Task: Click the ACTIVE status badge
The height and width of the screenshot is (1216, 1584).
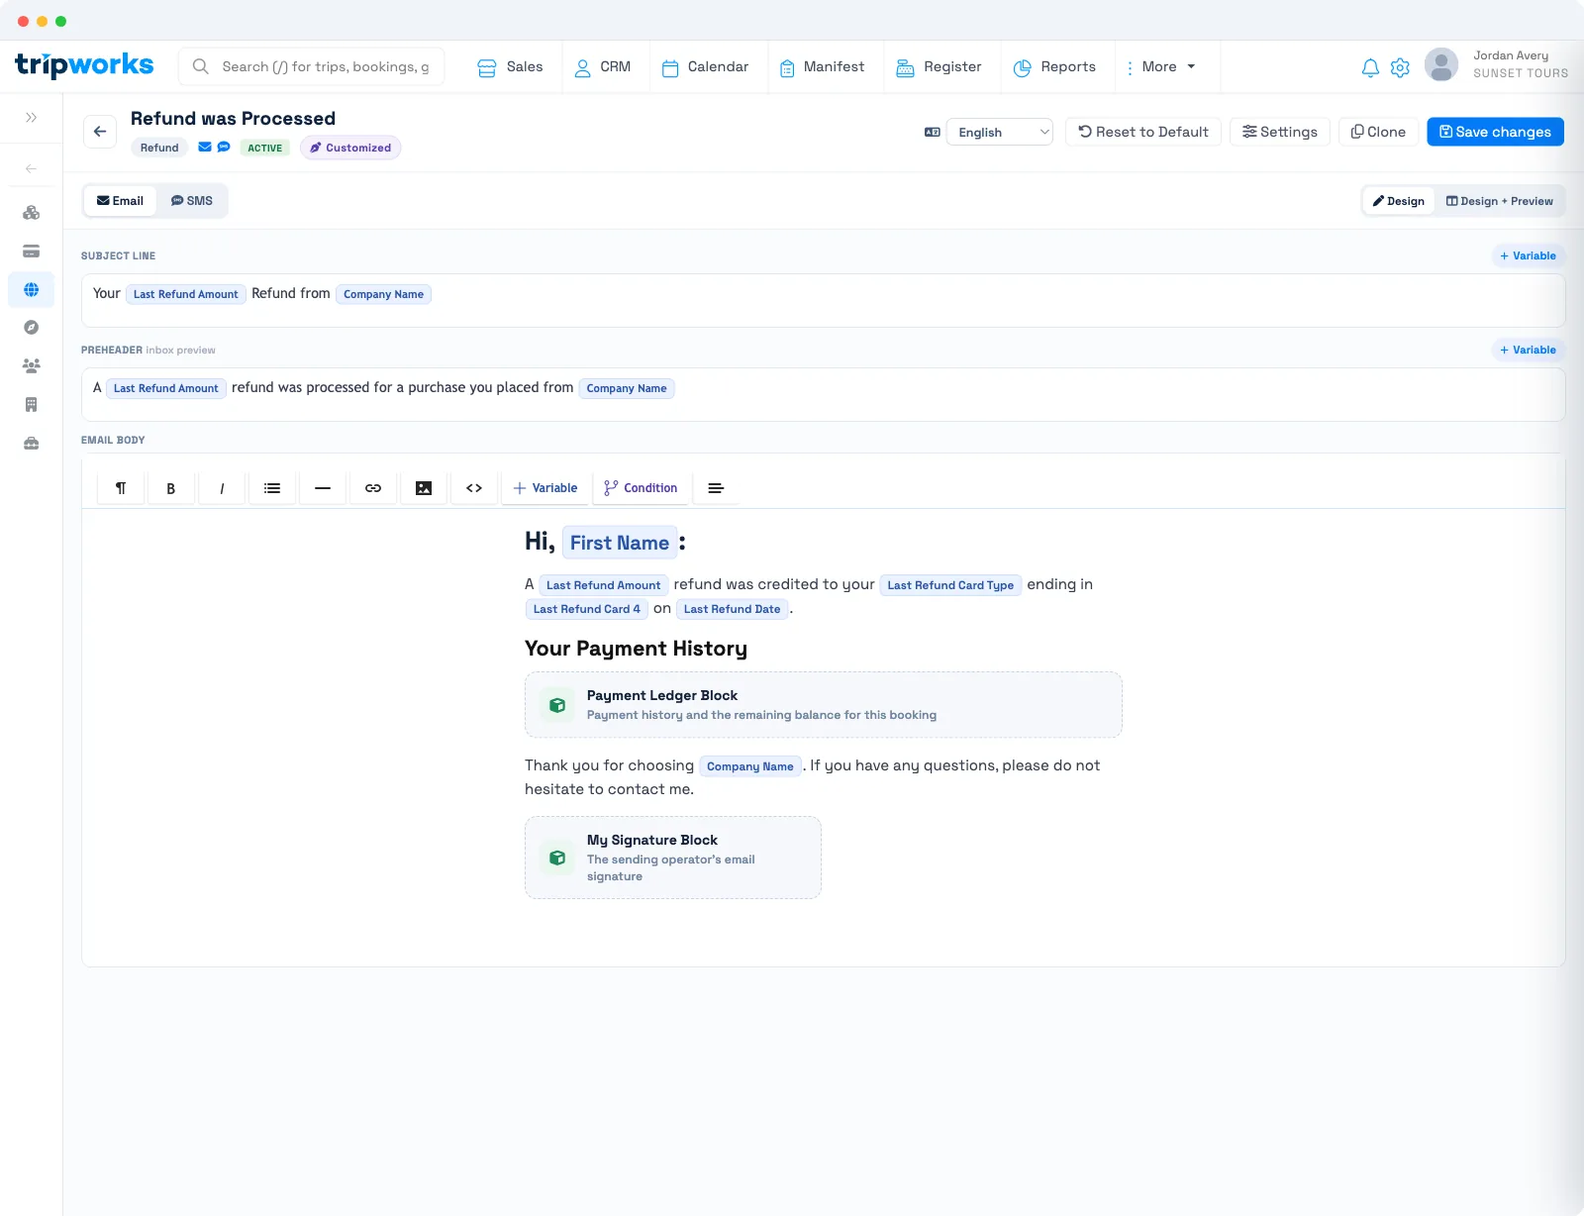Action: tap(264, 148)
